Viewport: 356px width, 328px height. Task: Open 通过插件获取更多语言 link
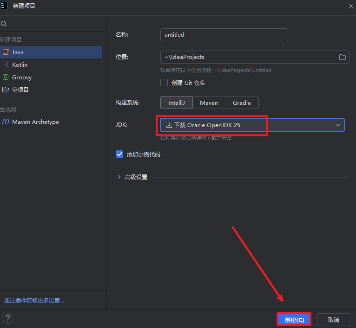(x=34, y=300)
